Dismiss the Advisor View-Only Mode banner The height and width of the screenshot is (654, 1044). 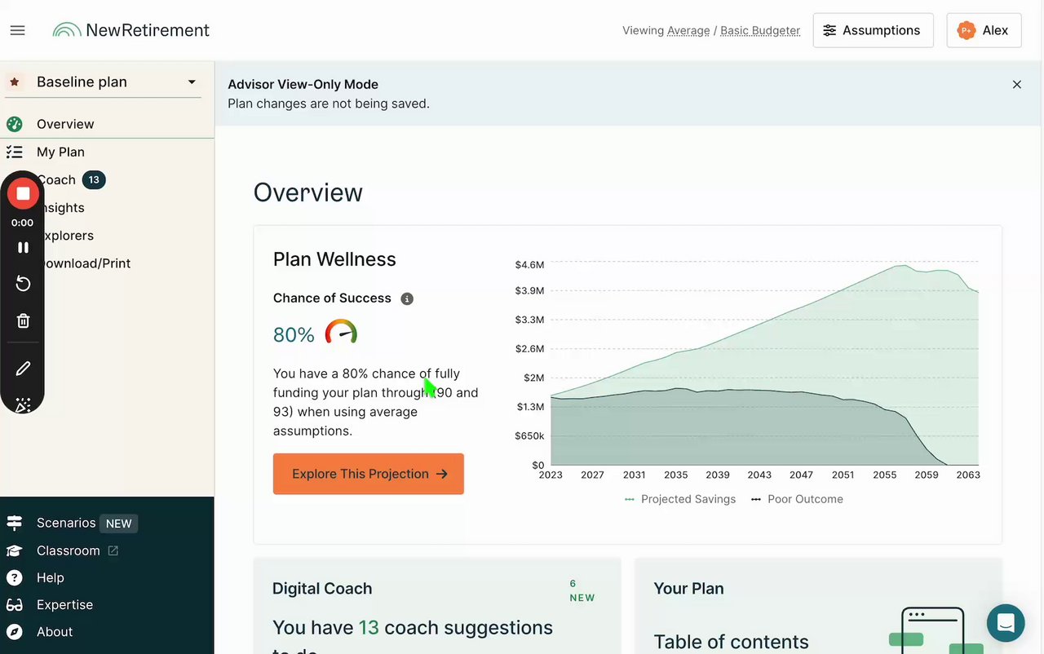(1016, 84)
